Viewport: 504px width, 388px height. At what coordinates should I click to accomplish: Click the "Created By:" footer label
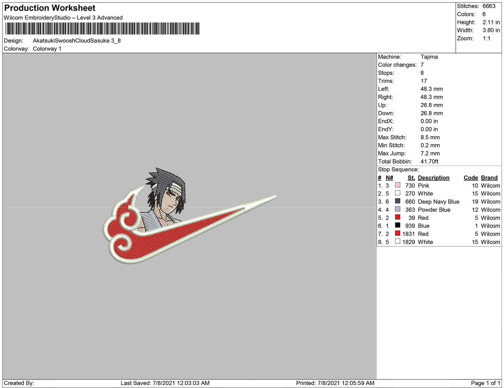[19, 383]
